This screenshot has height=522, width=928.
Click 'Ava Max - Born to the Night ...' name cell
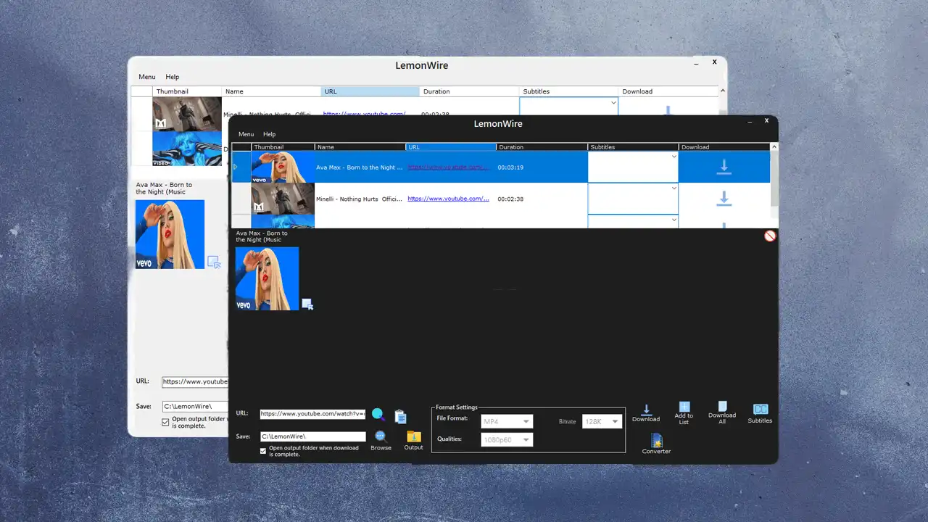click(x=359, y=167)
